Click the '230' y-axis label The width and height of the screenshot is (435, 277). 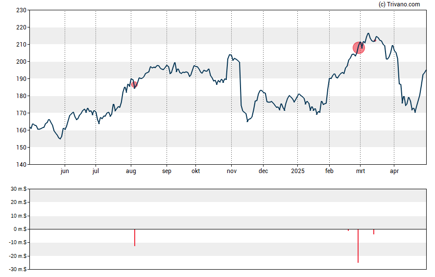point(22,10)
